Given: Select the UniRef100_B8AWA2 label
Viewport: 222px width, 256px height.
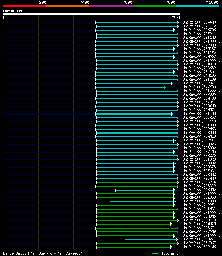Looking at the screenshot, I should coord(199,163).
